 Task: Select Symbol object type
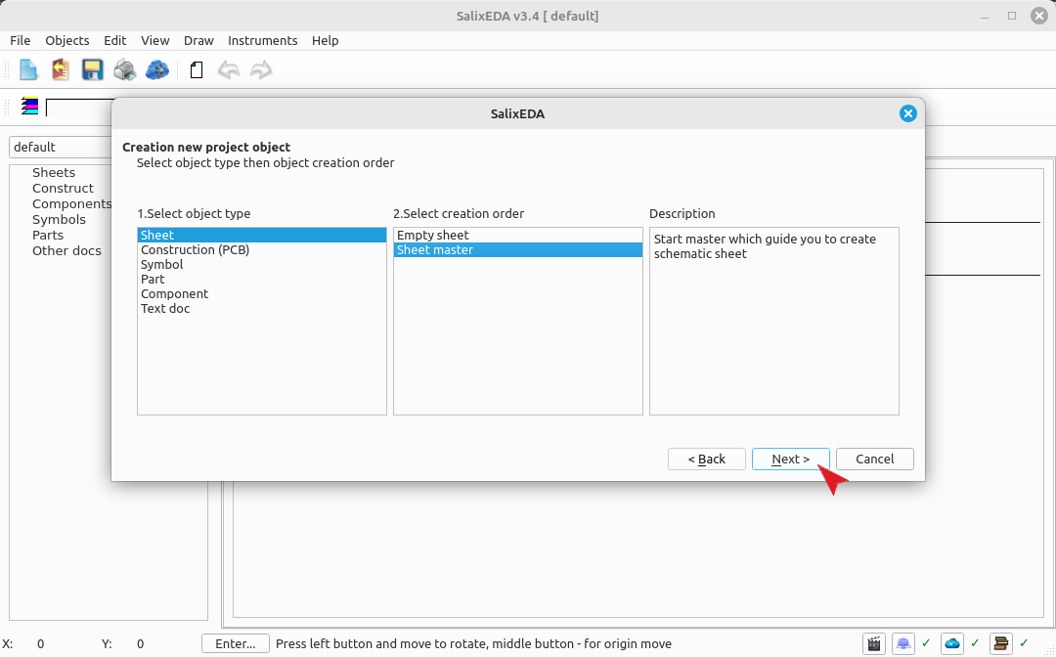[x=262, y=265]
